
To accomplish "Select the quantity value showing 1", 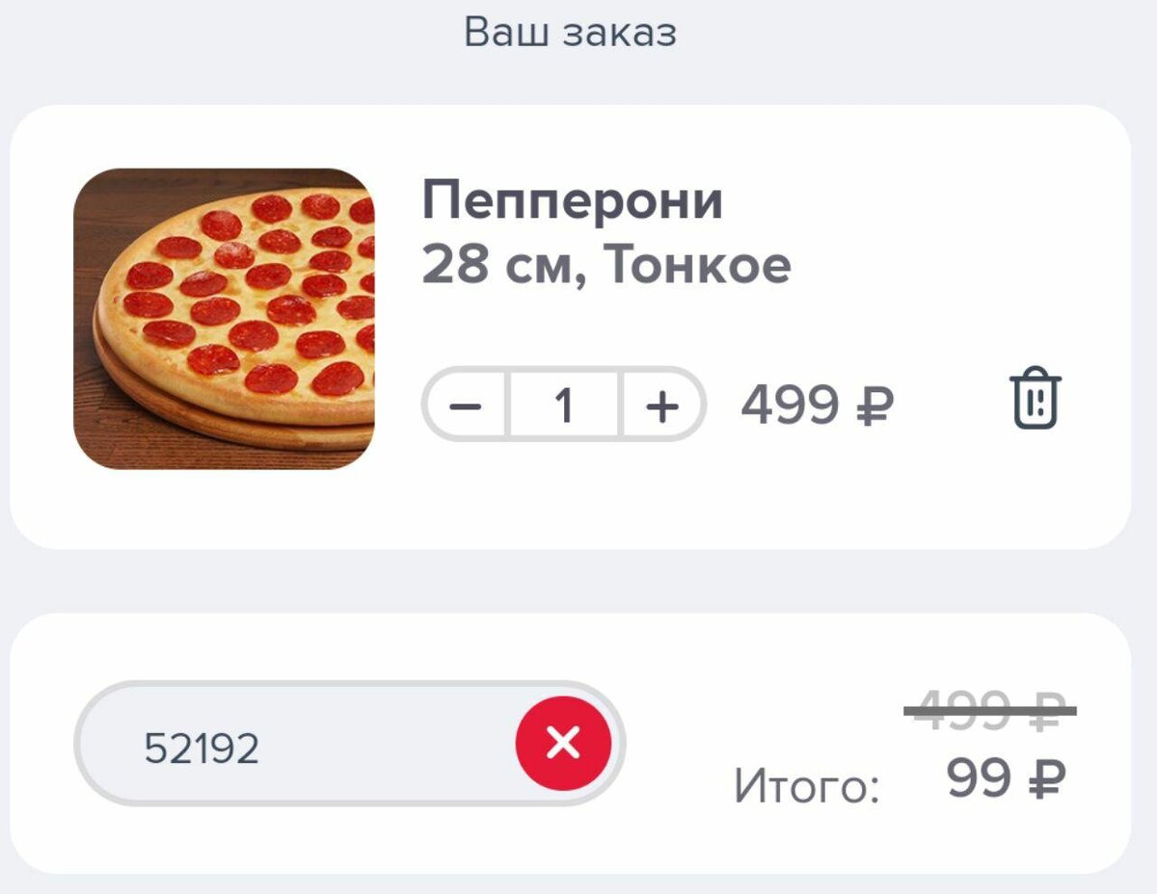I will pos(564,405).
